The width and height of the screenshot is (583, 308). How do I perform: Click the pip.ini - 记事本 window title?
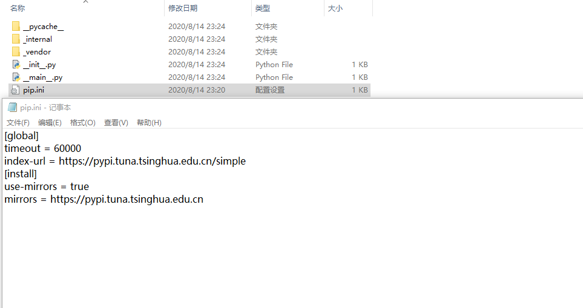pyautogui.click(x=45, y=107)
